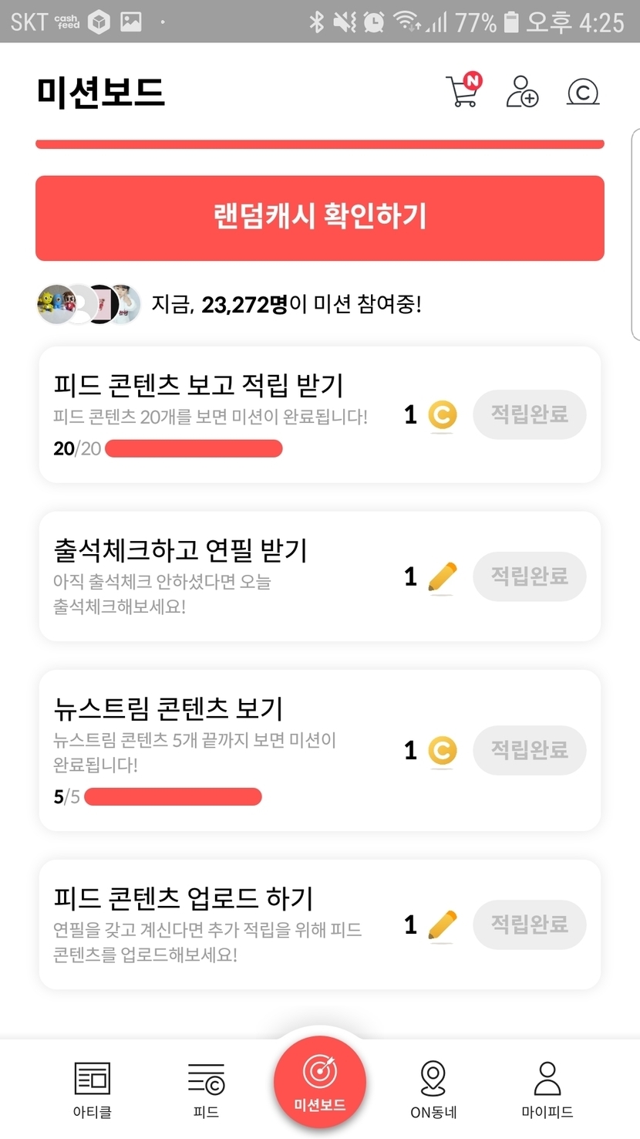Tap the pencil icon in upload mission
640x1139 pixels.
(442, 924)
